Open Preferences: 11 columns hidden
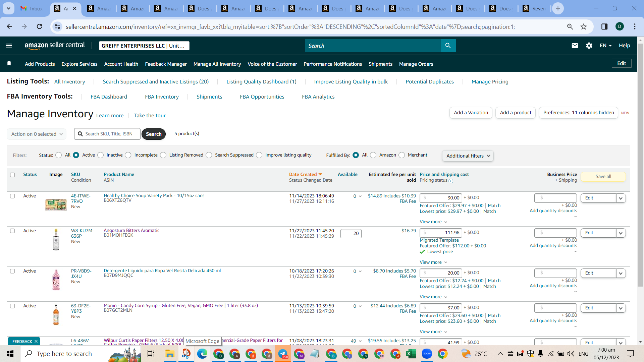This screenshot has height=362, width=644. (579, 113)
